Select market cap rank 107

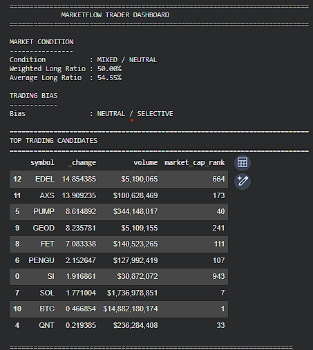[218, 260]
